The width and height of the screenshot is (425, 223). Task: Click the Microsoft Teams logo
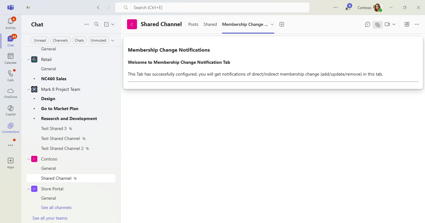coord(11,7)
